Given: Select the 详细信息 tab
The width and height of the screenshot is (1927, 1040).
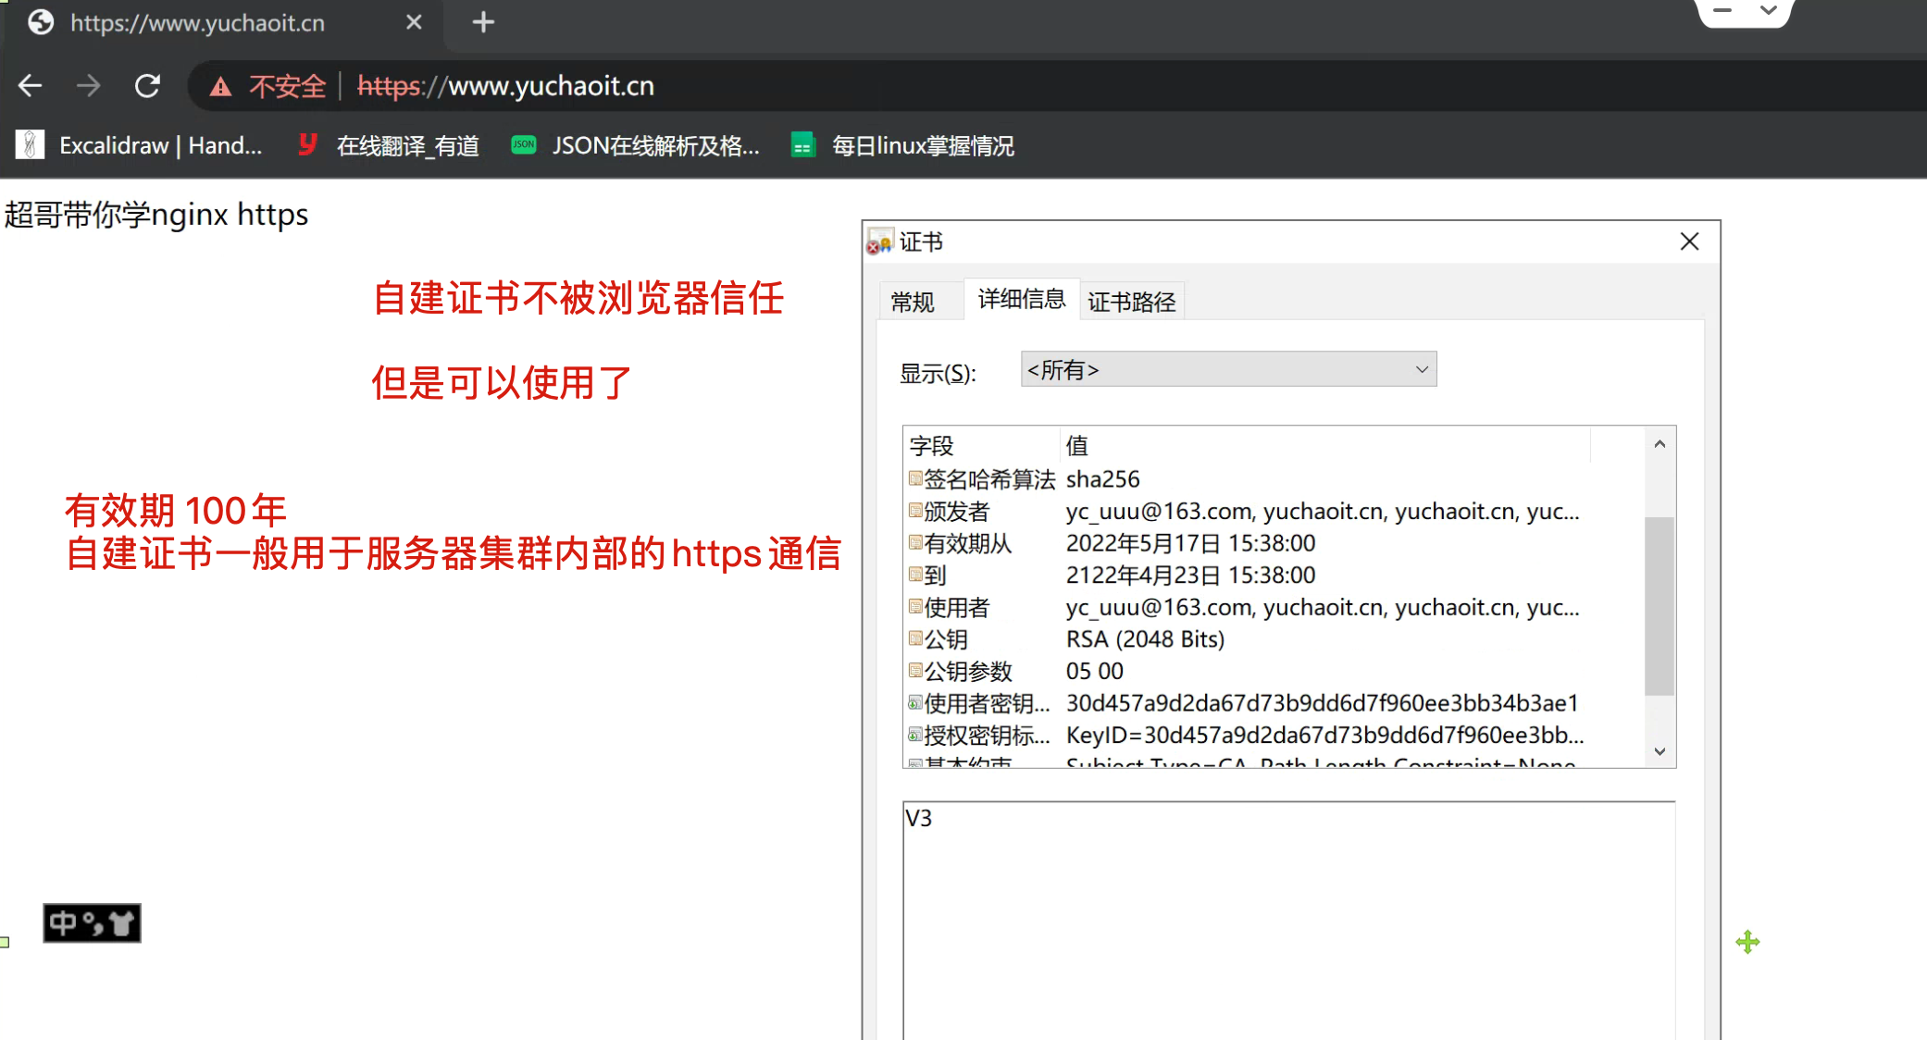Looking at the screenshot, I should [1021, 299].
